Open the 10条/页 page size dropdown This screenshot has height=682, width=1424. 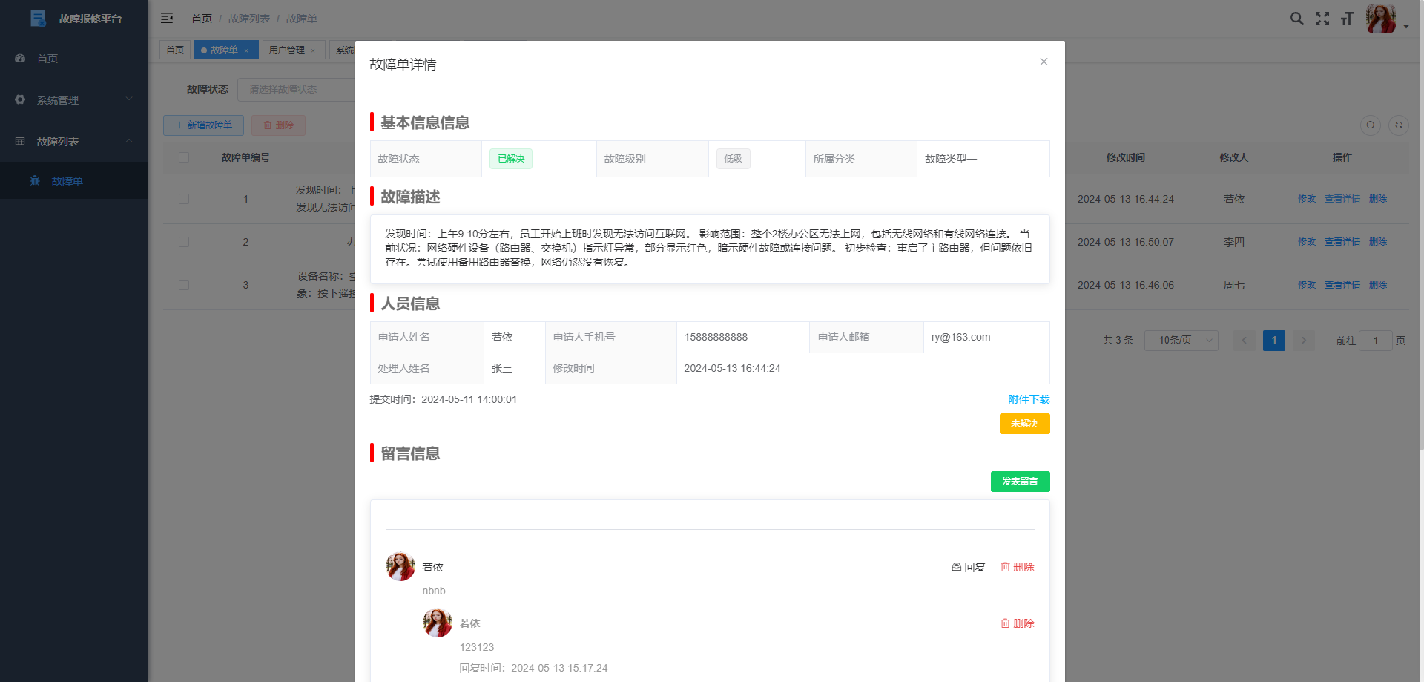pyautogui.click(x=1181, y=341)
